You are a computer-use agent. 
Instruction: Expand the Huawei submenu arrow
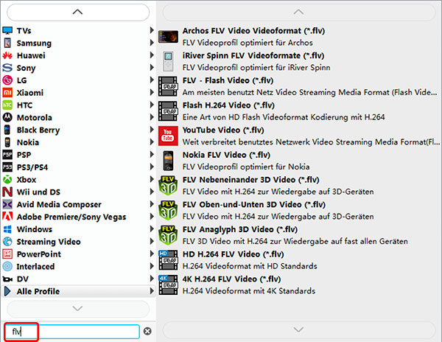pyautogui.click(x=152, y=55)
